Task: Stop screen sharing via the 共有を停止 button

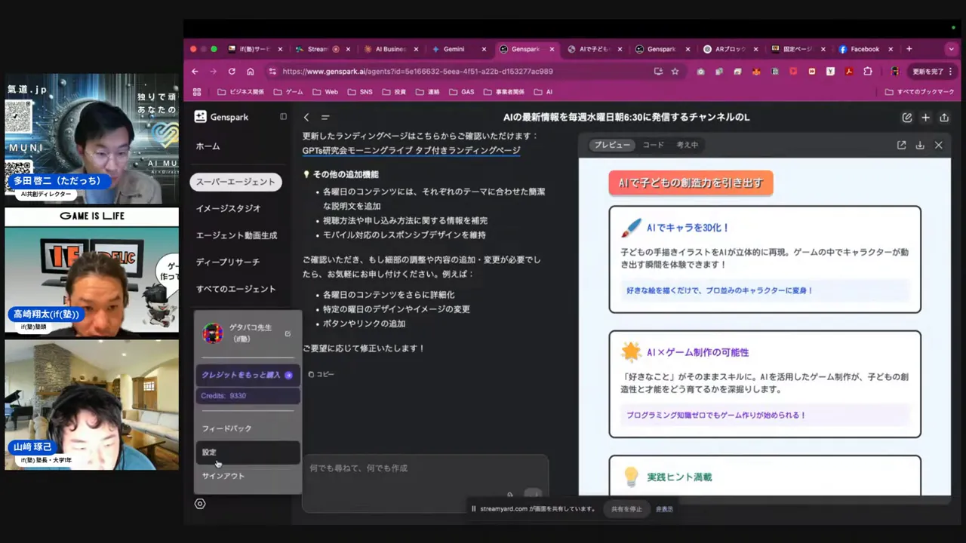Action: click(626, 508)
